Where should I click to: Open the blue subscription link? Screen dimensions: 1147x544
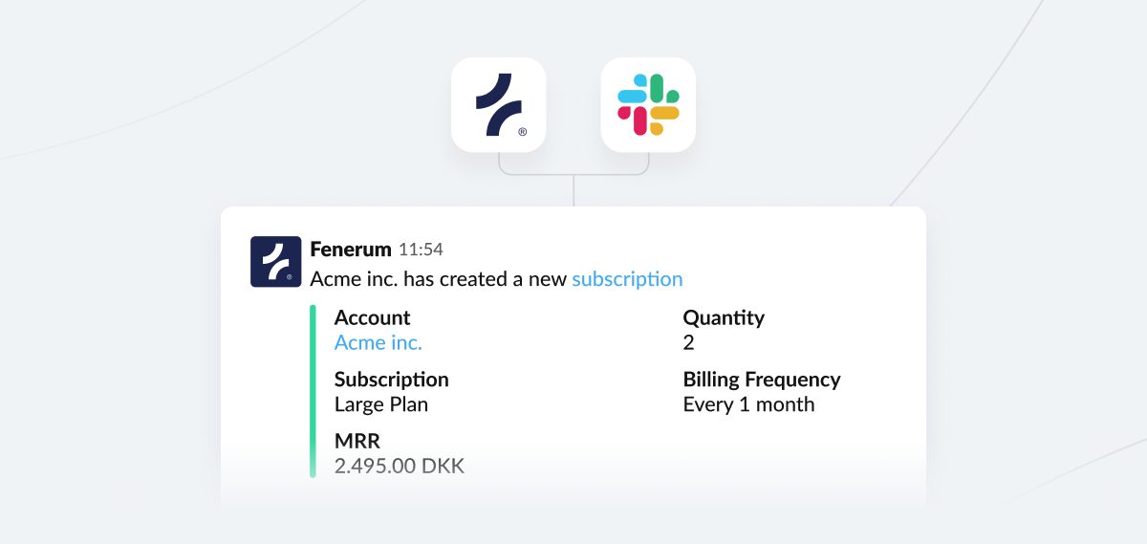(627, 279)
